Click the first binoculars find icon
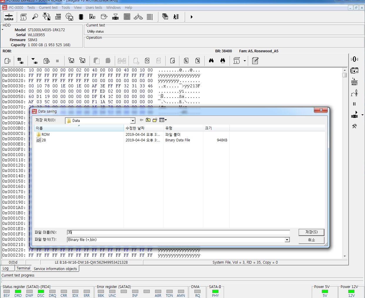 [211, 61]
